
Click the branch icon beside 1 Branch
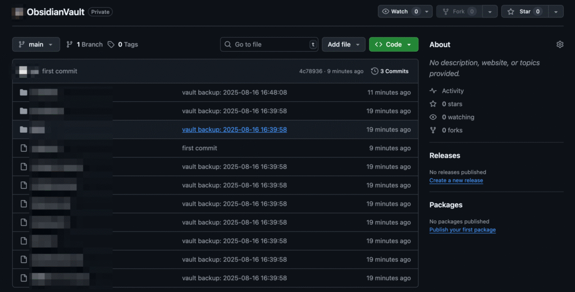pyautogui.click(x=69, y=44)
